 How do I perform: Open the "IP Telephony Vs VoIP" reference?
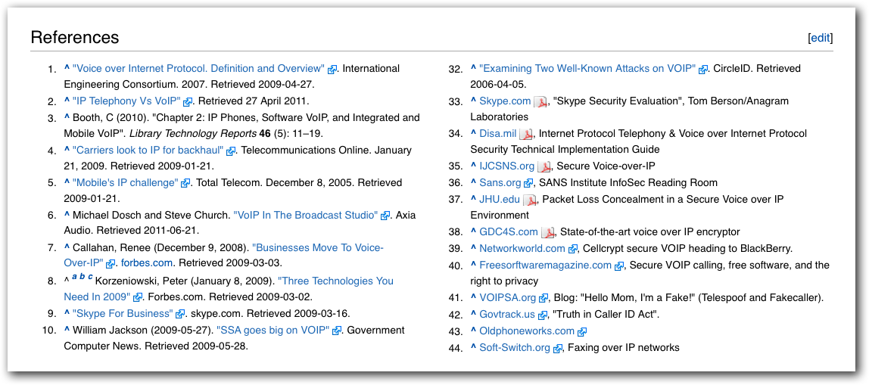point(126,101)
